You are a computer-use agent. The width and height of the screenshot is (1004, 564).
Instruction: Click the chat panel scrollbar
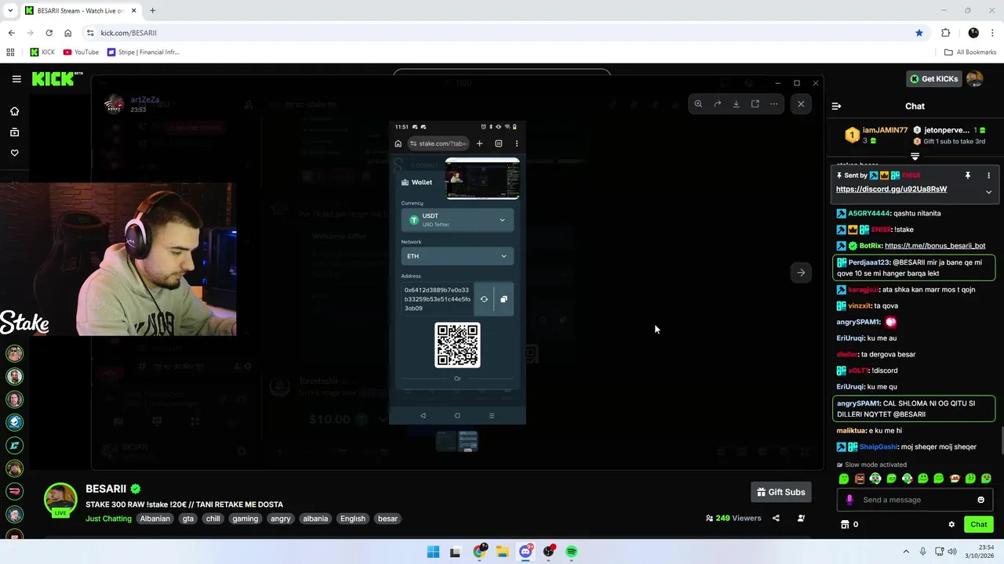(x=1001, y=440)
